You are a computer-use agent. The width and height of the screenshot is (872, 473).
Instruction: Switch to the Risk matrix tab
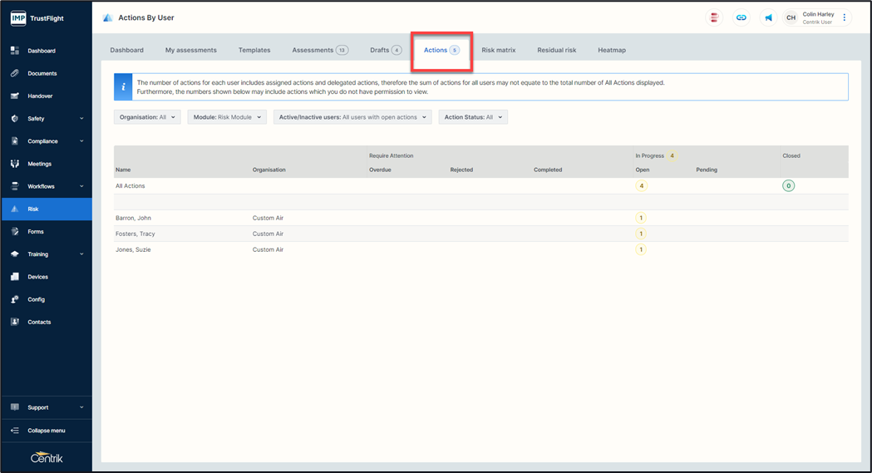coord(499,50)
